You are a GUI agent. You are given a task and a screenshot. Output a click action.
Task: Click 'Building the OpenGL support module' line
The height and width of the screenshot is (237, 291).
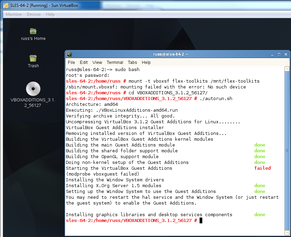[112, 156]
